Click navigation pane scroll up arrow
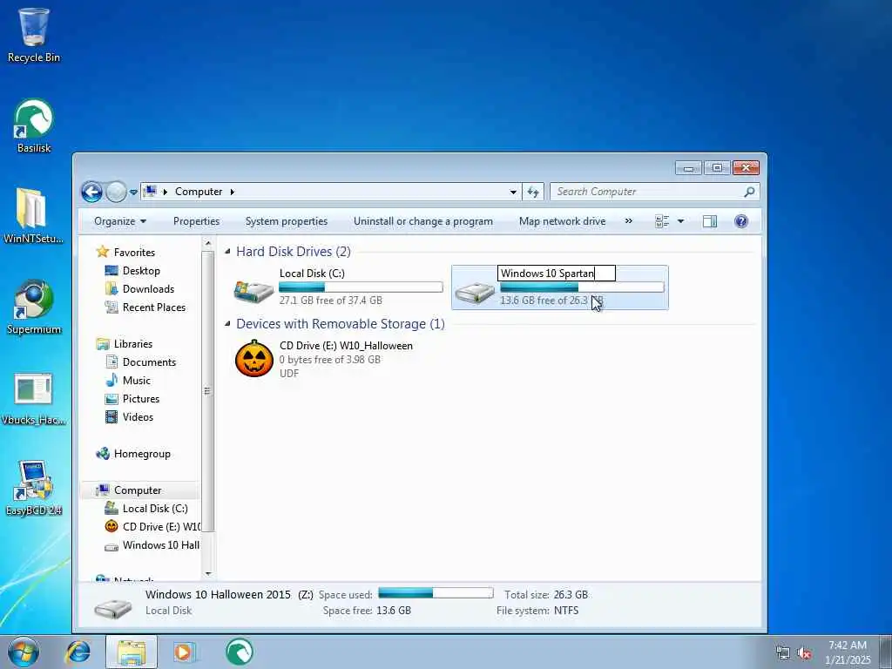Image resolution: width=892 pixels, height=669 pixels. coord(207,244)
